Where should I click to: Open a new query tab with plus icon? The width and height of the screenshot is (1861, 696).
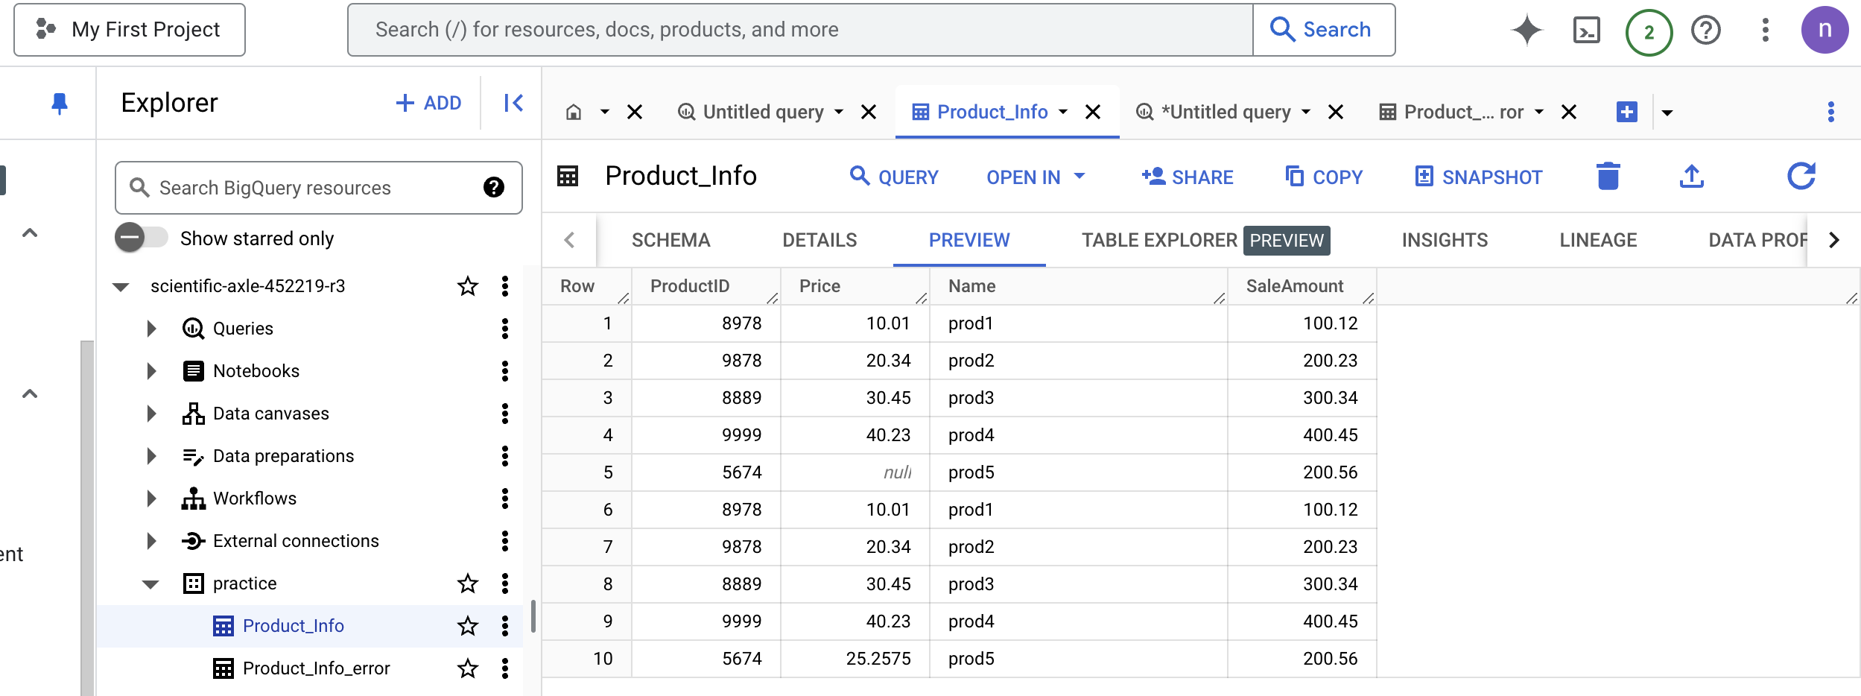coord(1627,111)
